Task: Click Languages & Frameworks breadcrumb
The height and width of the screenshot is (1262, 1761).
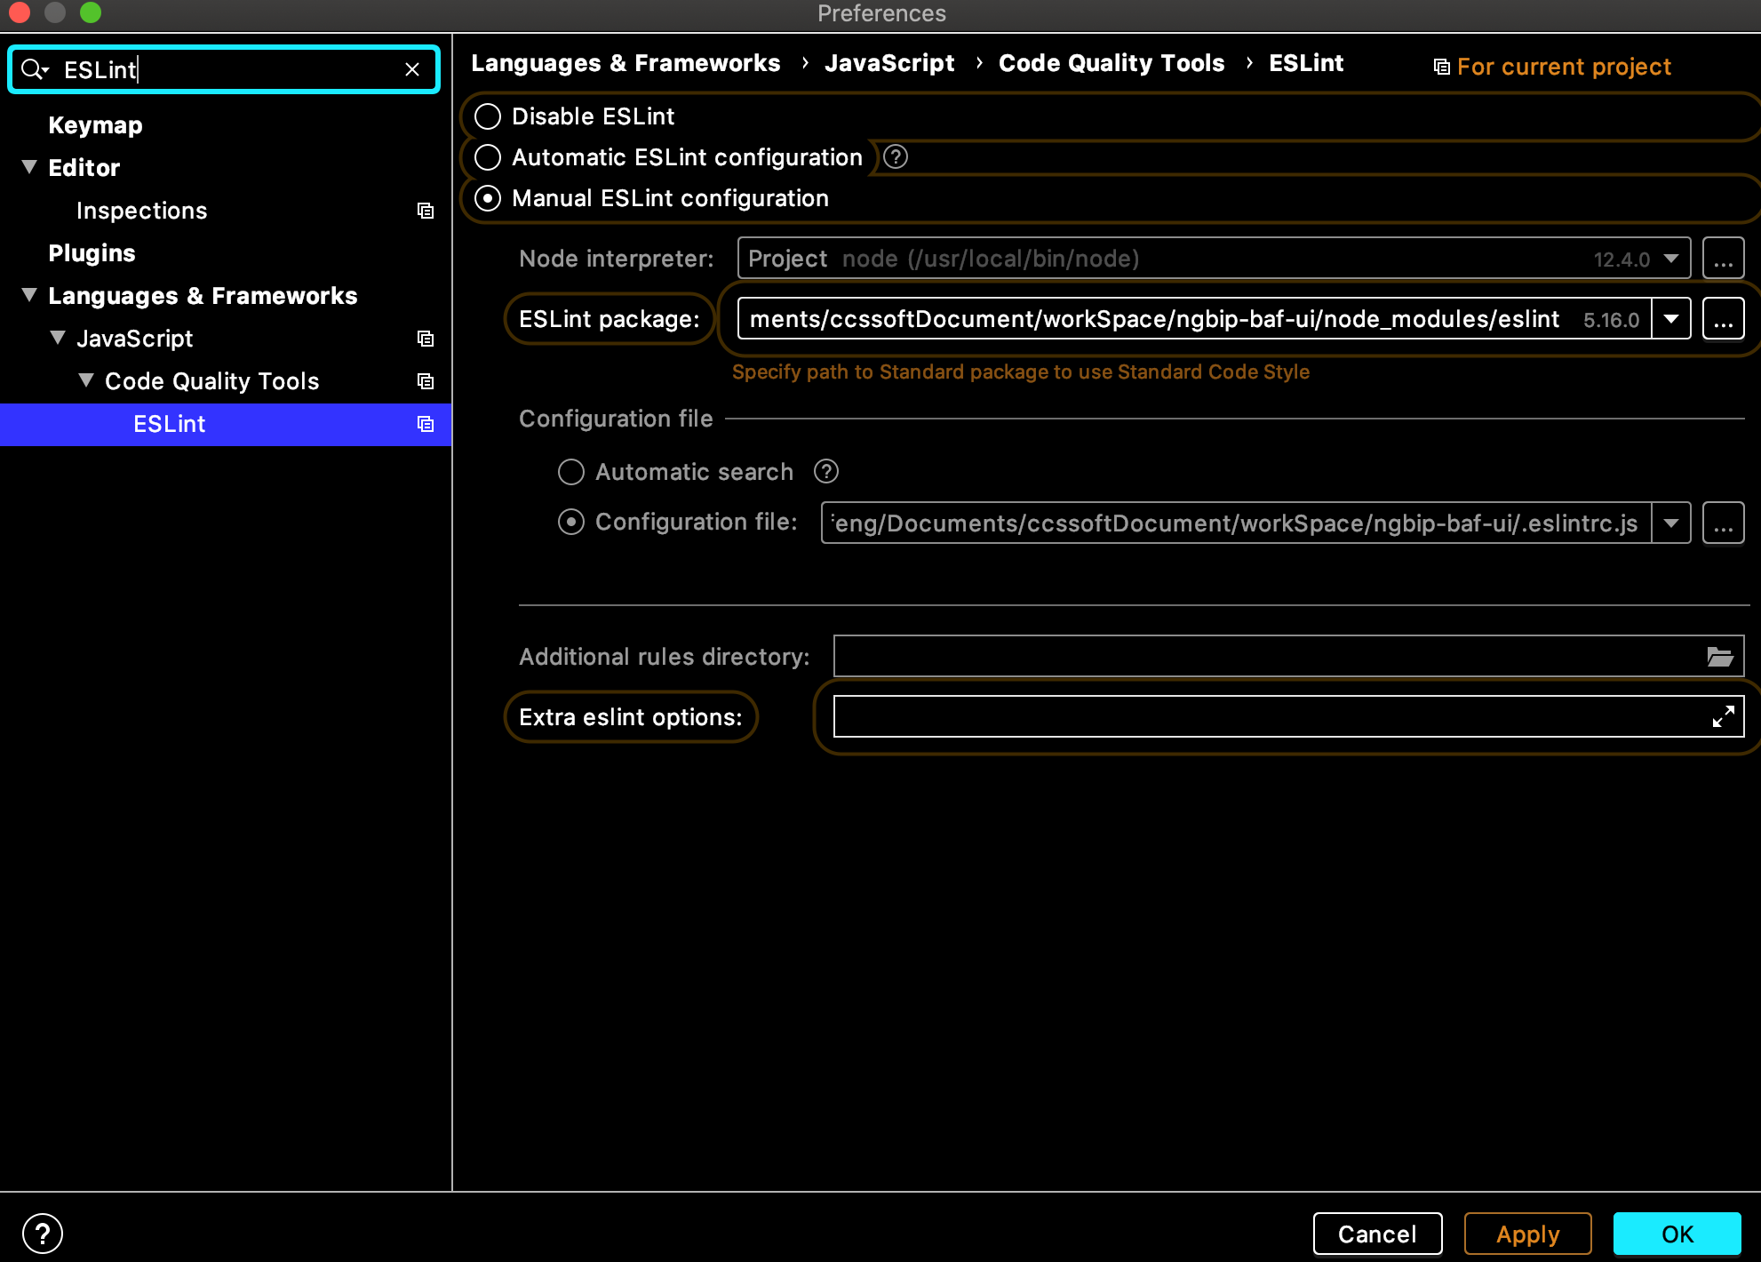Action: pyautogui.click(x=626, y=63)
